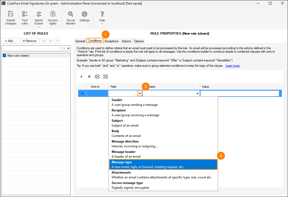
Task: Launch the Server Monitor
Action: coord(71,18)
